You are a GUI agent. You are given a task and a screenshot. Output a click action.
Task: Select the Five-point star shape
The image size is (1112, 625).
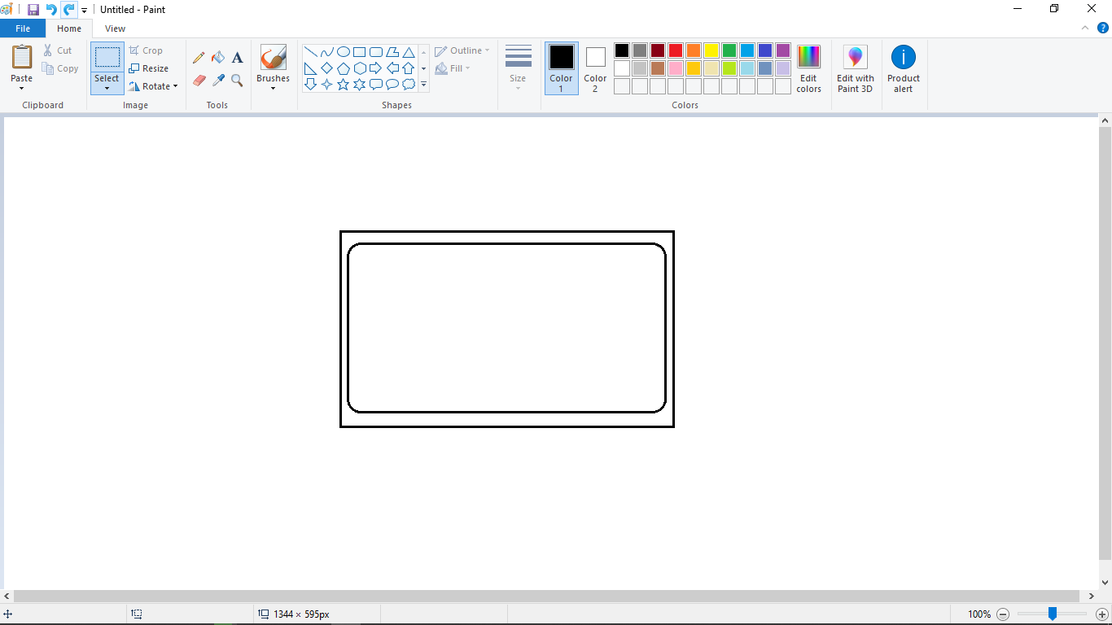point(343,85)
